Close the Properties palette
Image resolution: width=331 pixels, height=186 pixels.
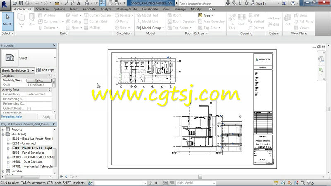click(x=54, y=45)
